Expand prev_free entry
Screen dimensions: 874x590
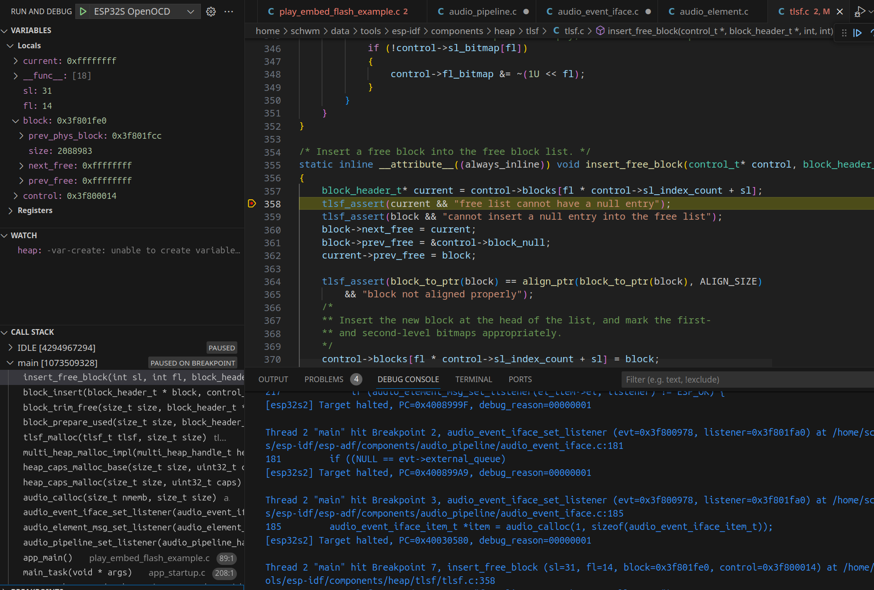pos(21,181)
